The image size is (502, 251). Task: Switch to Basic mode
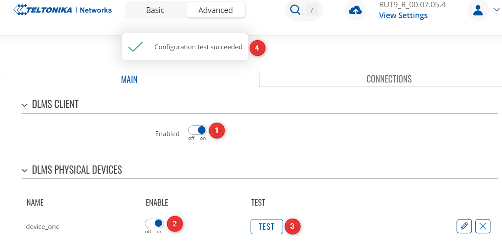pos(155,10)
